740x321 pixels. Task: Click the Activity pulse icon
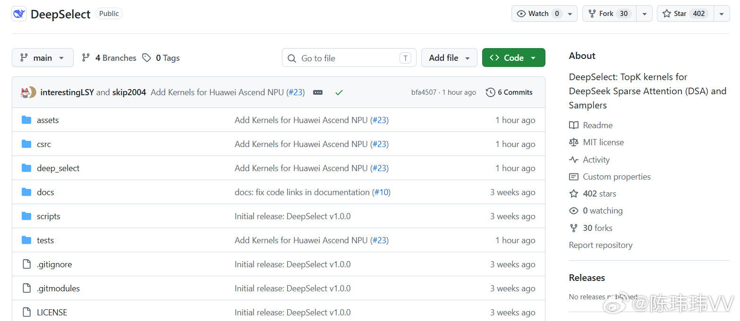pos(574,160)
